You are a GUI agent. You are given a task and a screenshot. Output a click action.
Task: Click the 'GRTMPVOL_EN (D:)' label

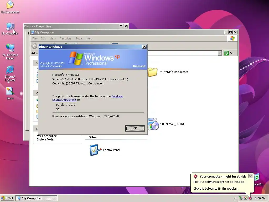173,124
